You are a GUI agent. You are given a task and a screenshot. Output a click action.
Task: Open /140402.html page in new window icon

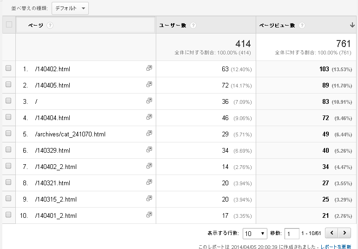click(149, 68)
